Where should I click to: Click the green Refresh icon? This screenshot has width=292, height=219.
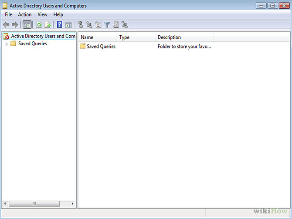click(39, 24)
